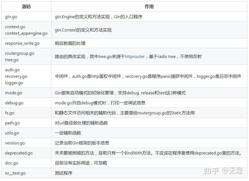Click description '测试程序'
Viewport: 249px width, 181px height.
64,173
